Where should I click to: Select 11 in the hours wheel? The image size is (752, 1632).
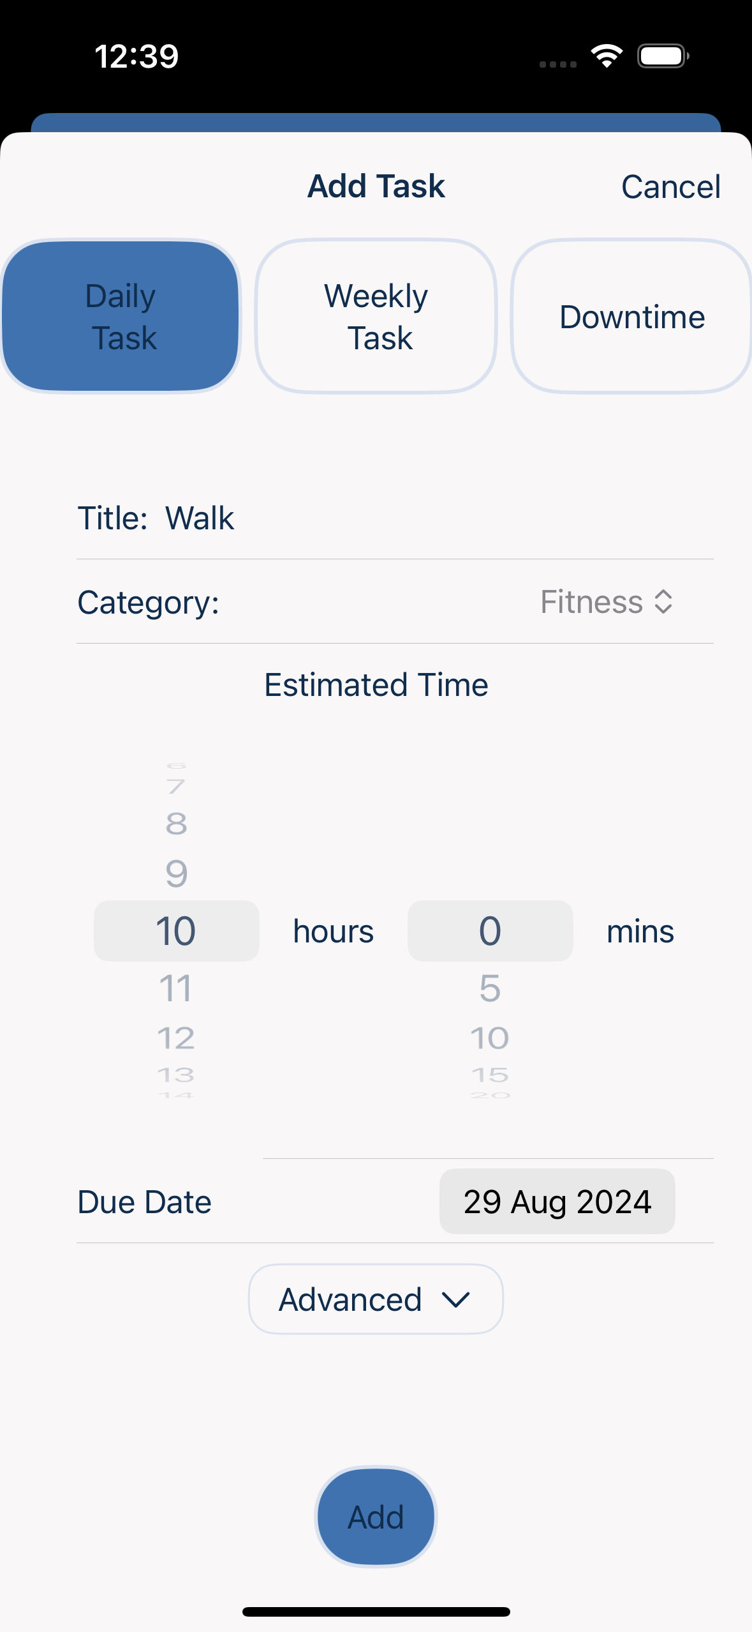(176, 988)
